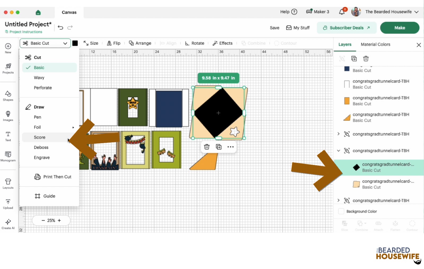
Task: Open Project Instructions link
Action: (24, 32)
